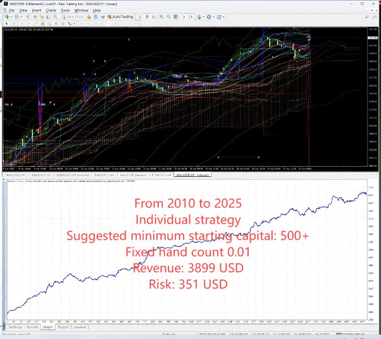
Task: Open the Templates icon
Action: point(219,17)
